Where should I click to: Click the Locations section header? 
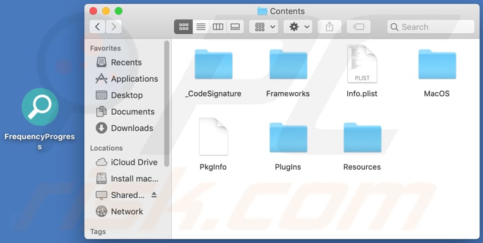[x=106, y=148]
